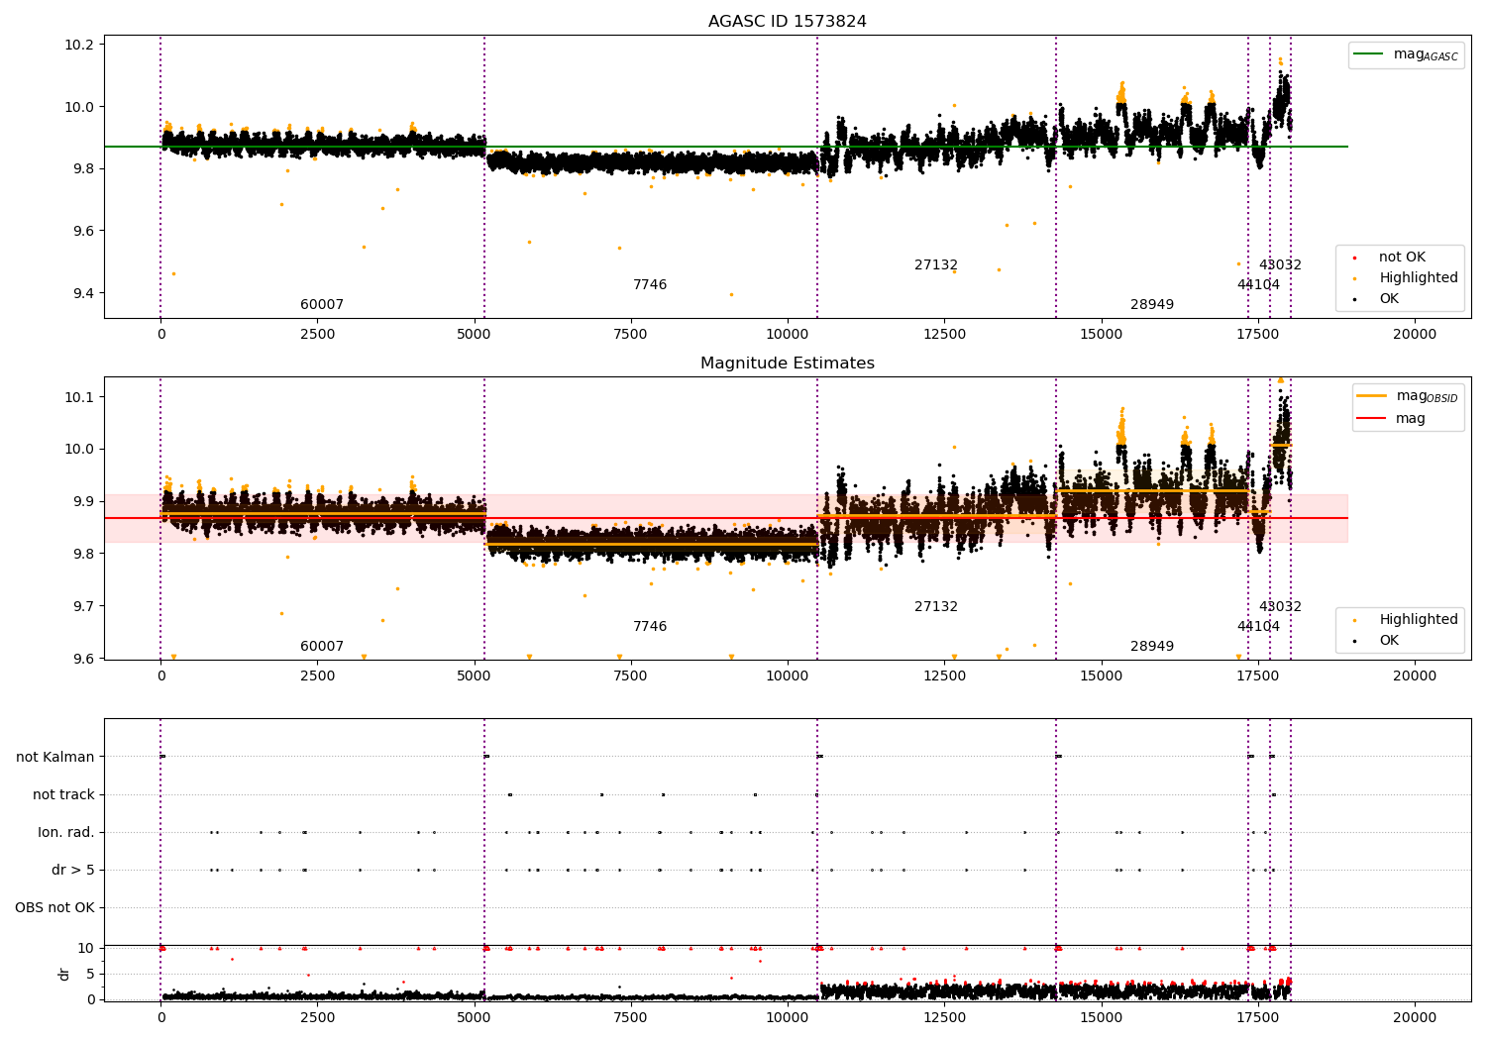
Task: Click the rotated 'dr' axis label
Action: point(64,974)
